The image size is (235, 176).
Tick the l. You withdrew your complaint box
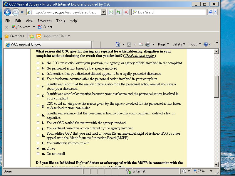click(x=38, y=143)
